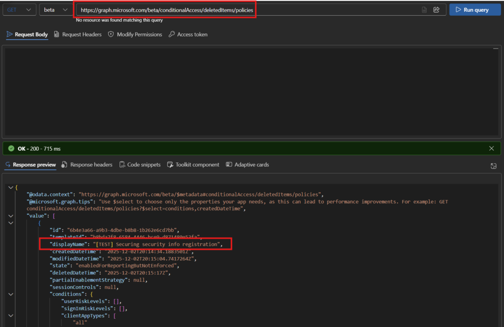Open the beta API version dropdown

(x=55, y=10)
